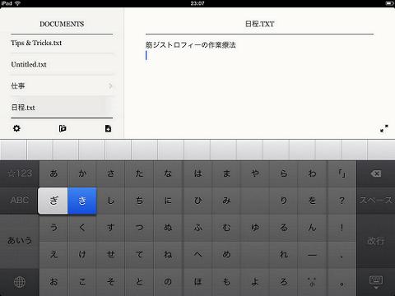Tap the し key
The width and height of the screenshot is (395, 296).
(111, 201)
